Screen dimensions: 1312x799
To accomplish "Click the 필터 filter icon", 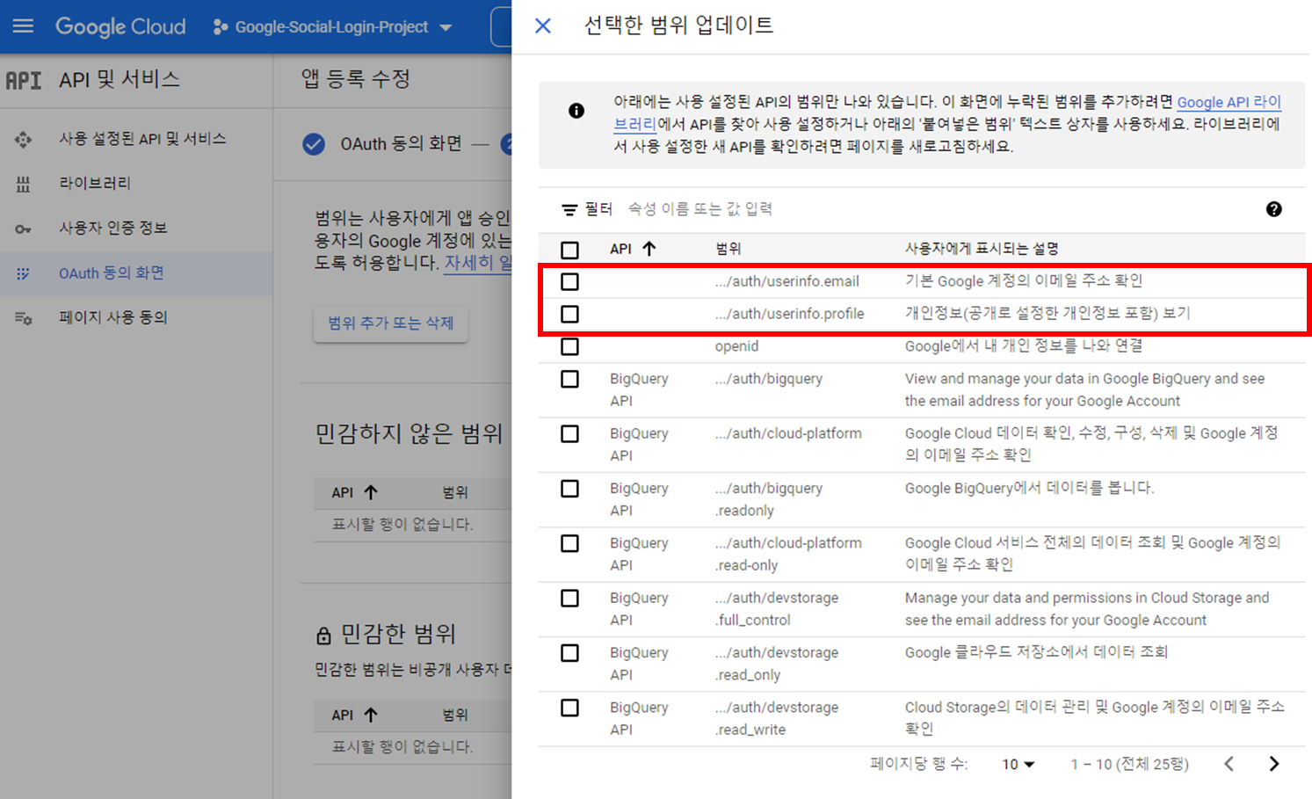I will 569,209.
